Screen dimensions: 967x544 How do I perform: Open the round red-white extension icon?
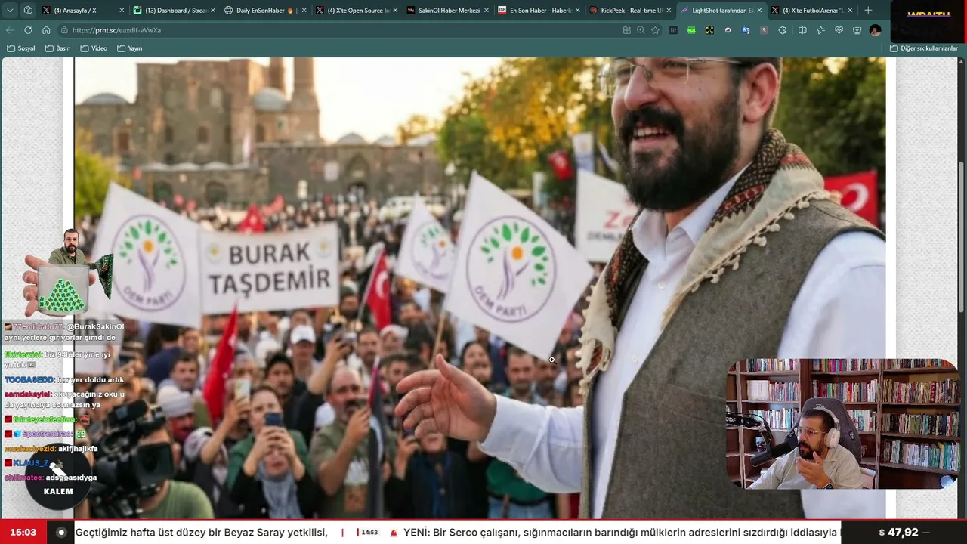(728, 30)
